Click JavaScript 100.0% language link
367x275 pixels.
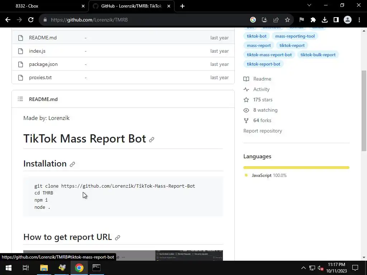(266, 175)
